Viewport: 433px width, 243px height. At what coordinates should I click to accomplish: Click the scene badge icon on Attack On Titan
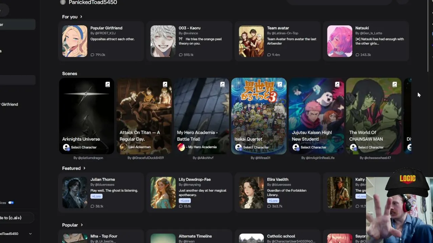coord(165,84)
